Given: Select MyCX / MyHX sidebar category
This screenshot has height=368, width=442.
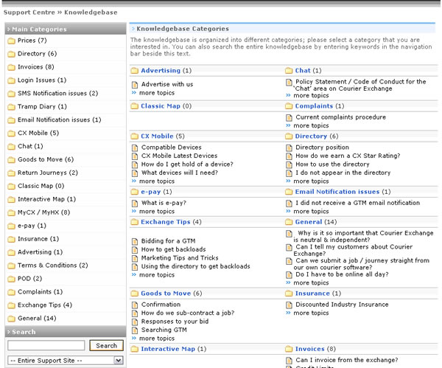Looking at the screenshot, I should pos(43,212).
